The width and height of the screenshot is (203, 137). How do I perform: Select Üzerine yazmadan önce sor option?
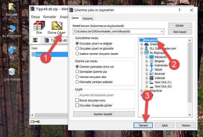tap(95, 67)
